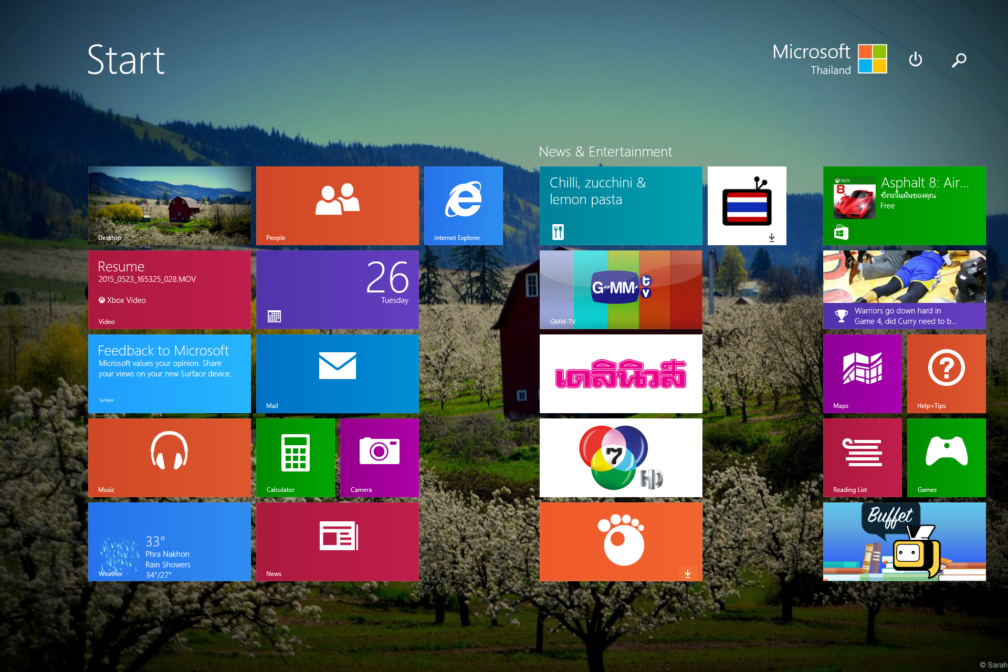Open the Weather tile for Phra Nakhon
Image resolution: width=1008 pixels, height=672 pixels.
[x=169, y=542]
